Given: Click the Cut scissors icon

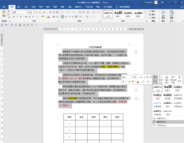Looking at the screenshot, I should [x=8, y=11].
